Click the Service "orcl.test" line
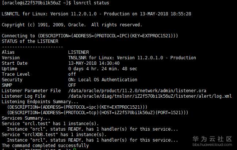The image size is (237, 150). tap(50, 124)
